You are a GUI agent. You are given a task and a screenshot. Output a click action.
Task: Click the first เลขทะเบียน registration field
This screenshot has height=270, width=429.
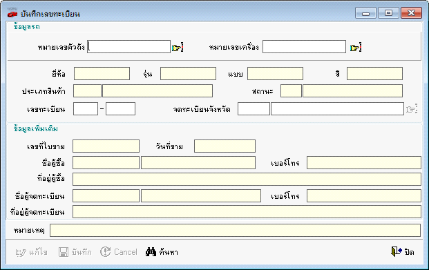(x=86, y=109)
